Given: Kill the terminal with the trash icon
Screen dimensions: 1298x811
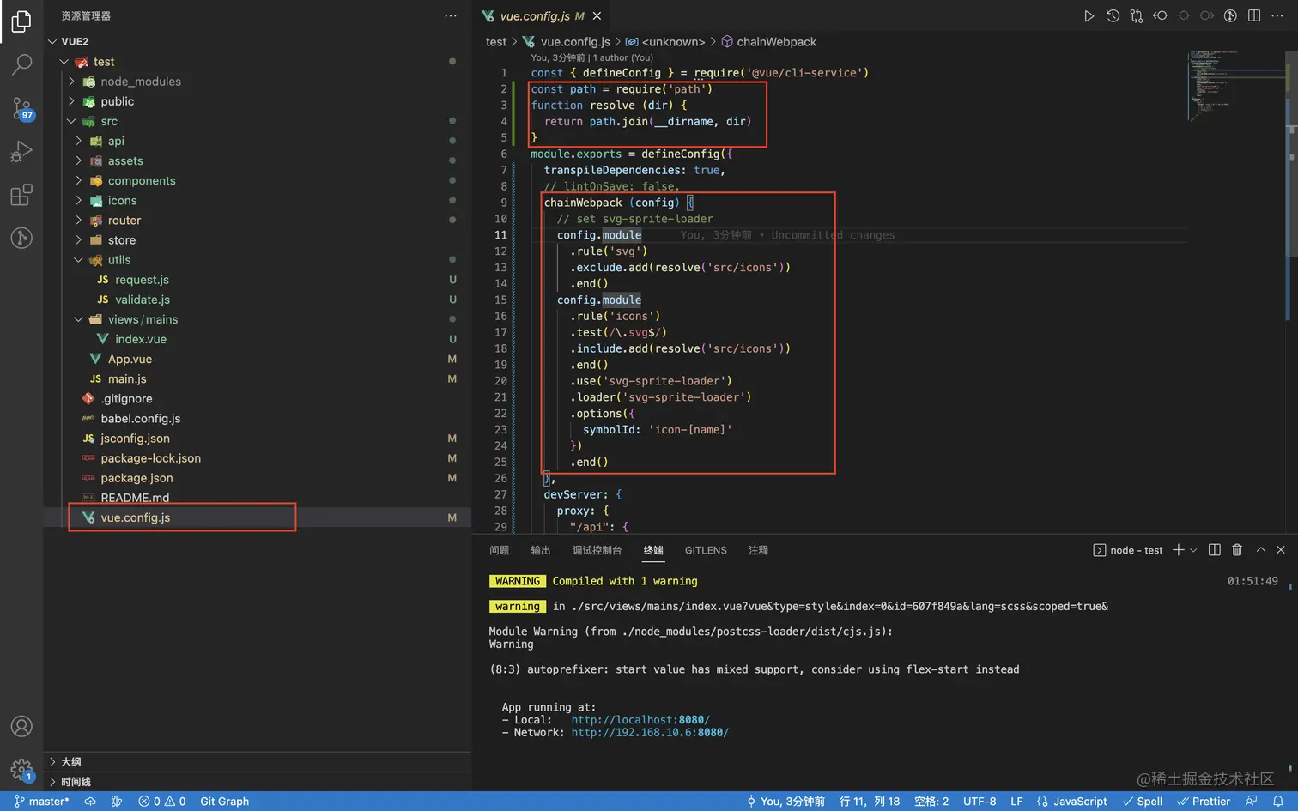Looking at the screenshot, I should pos(1237,550).
